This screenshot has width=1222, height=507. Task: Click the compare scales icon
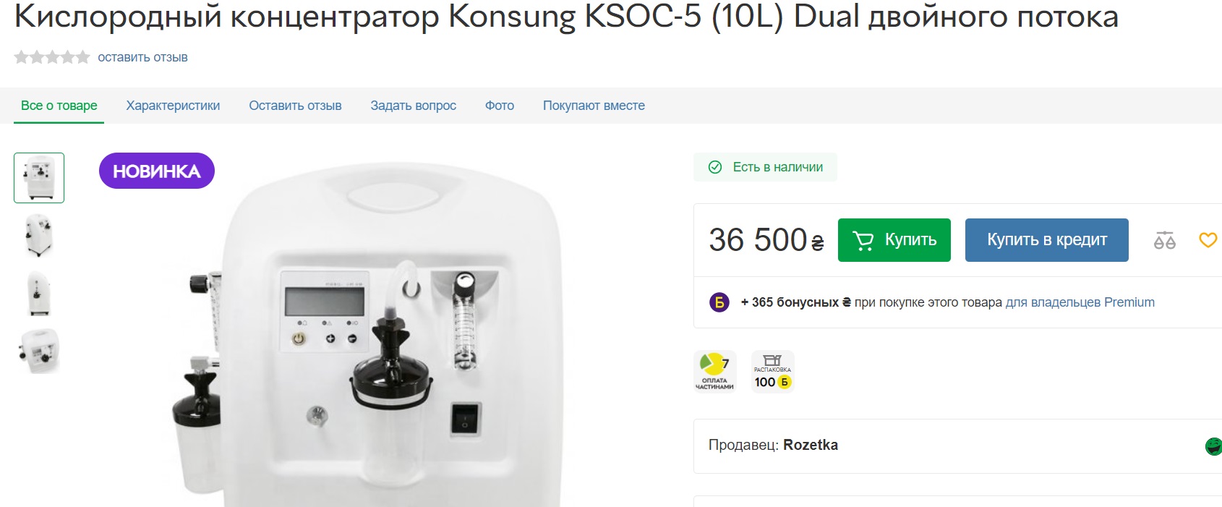point(1164,240)
